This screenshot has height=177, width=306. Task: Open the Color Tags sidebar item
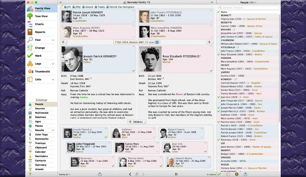tap(41, 135)
